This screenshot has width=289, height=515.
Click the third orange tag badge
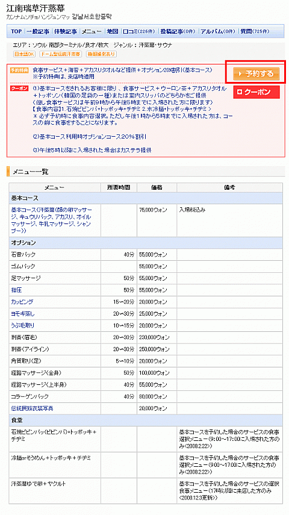coord(102,54)
